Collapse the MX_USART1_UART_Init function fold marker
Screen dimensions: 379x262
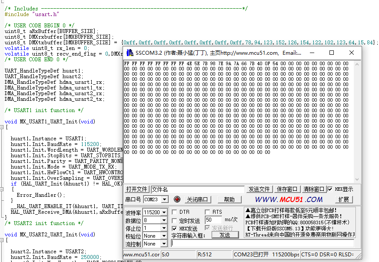click(1, 127)
